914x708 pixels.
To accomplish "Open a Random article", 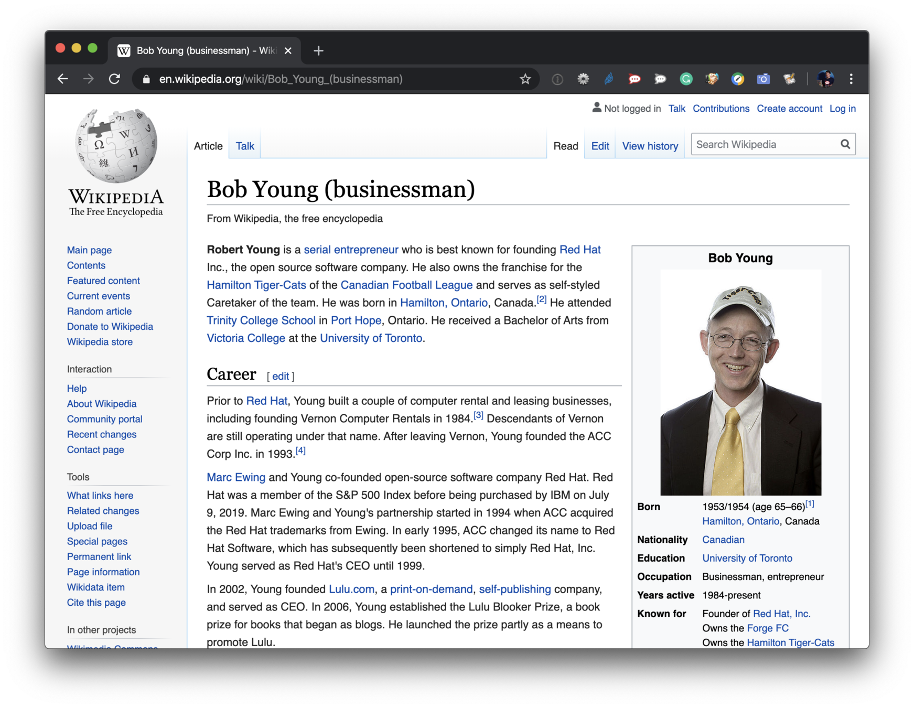I will [x=99, y=311].
